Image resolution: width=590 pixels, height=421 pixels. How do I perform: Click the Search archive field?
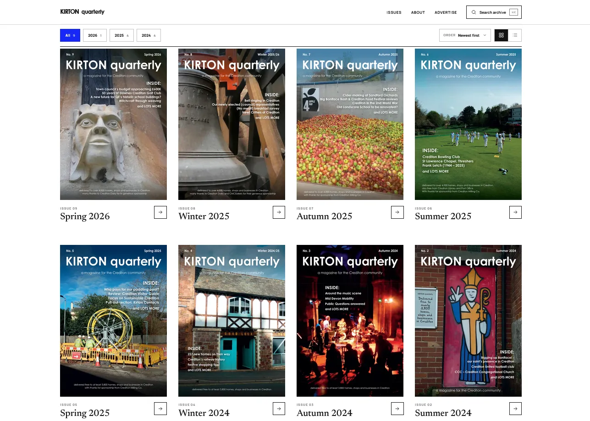494,12
